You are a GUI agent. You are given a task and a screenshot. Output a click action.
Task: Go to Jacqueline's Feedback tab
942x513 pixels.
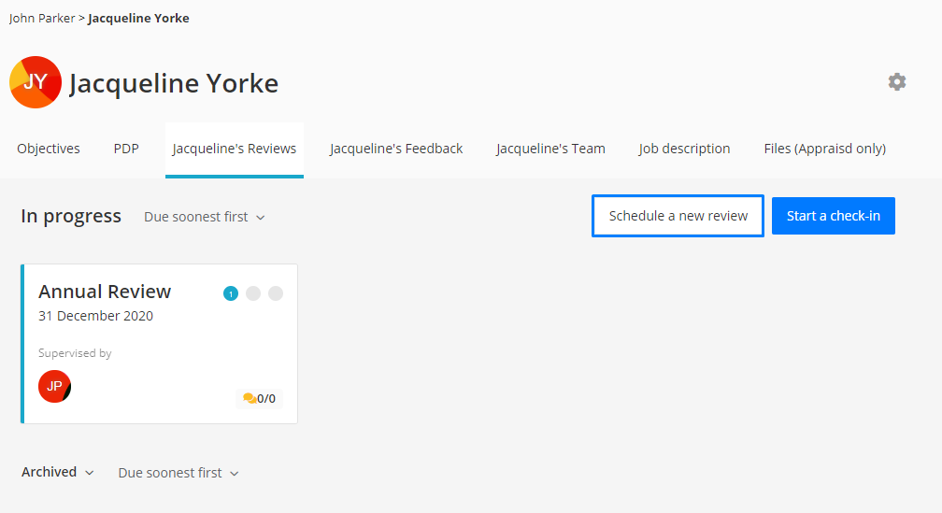(x=396, y=149)
